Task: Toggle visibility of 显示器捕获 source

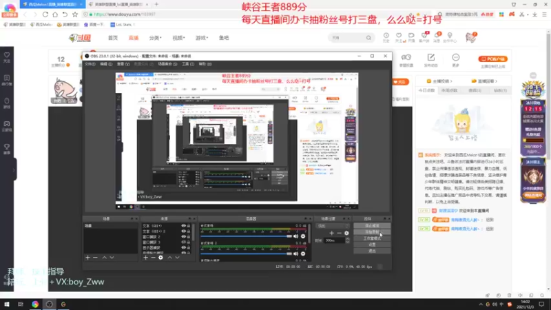Action: pyautogui.click(x=183, y=247)
